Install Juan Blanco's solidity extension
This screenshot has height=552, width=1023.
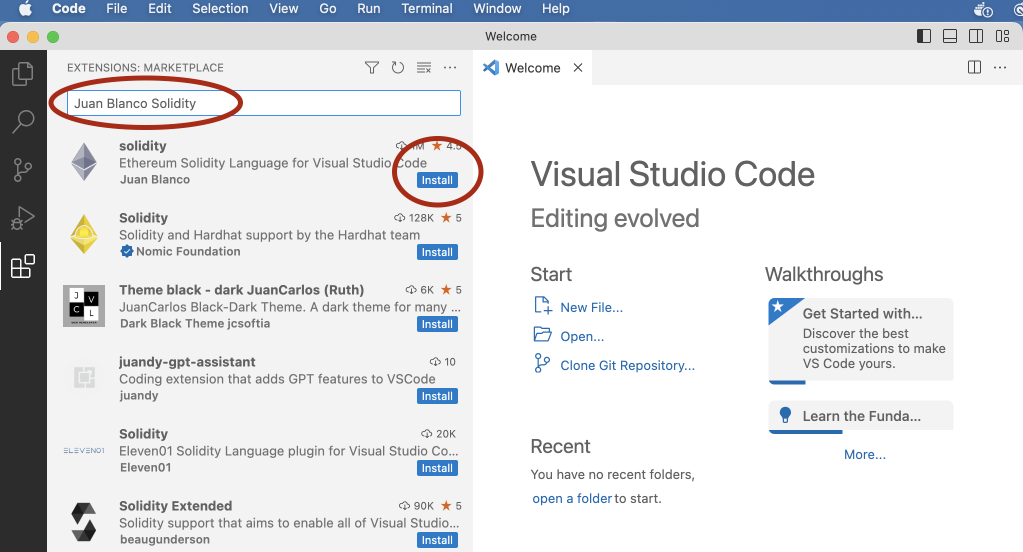point(437,180)
